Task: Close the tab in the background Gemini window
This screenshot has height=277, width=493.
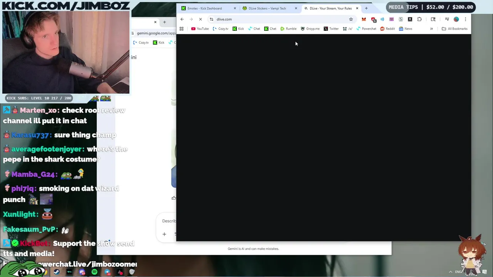Action: point(155,22)
